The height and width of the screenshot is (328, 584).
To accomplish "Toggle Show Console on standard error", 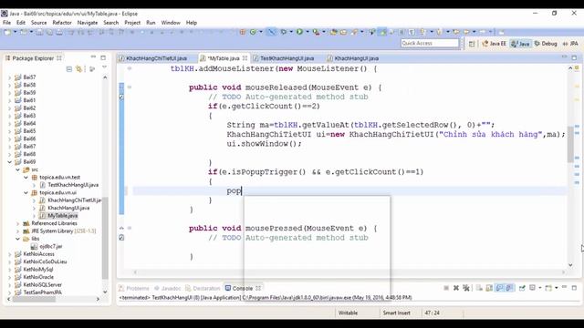I will [509, 288].
